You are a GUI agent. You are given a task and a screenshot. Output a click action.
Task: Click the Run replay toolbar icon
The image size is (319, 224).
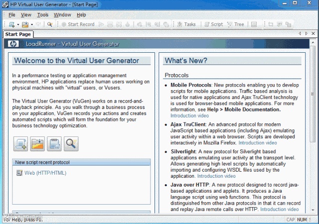pyautogui.click(x=101, y=24)
